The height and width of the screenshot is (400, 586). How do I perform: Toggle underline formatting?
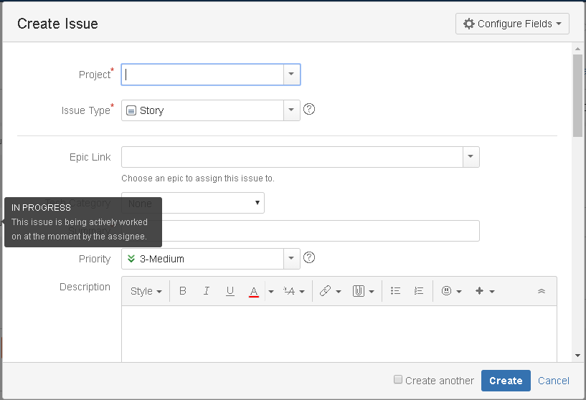[230, 291]
